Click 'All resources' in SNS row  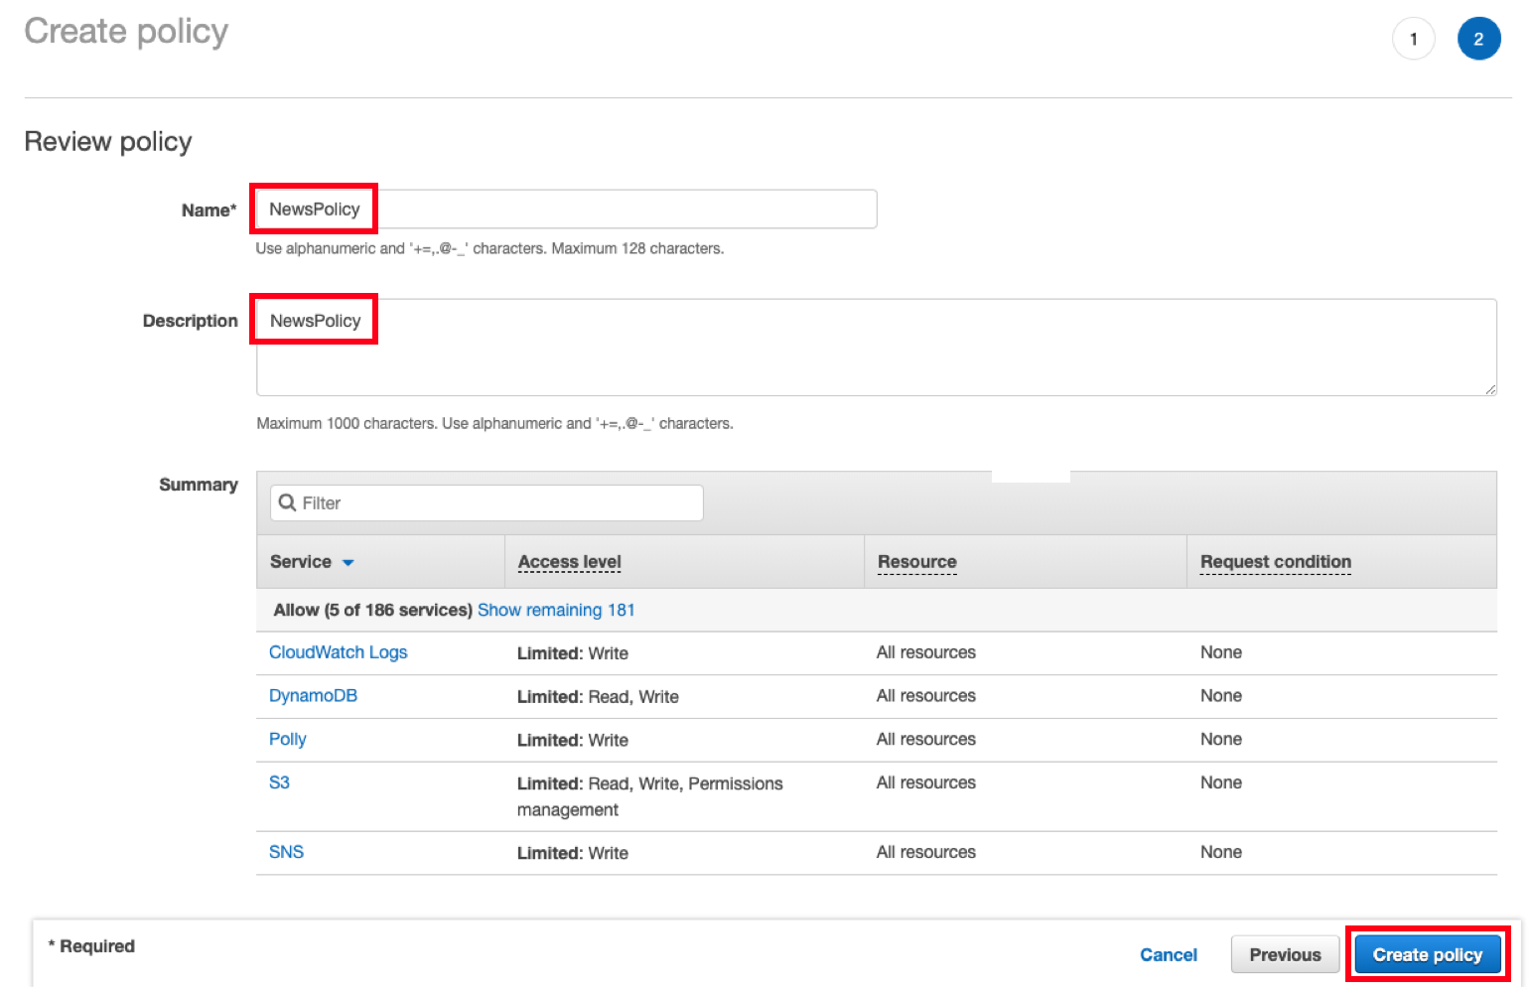coord(925,852)
